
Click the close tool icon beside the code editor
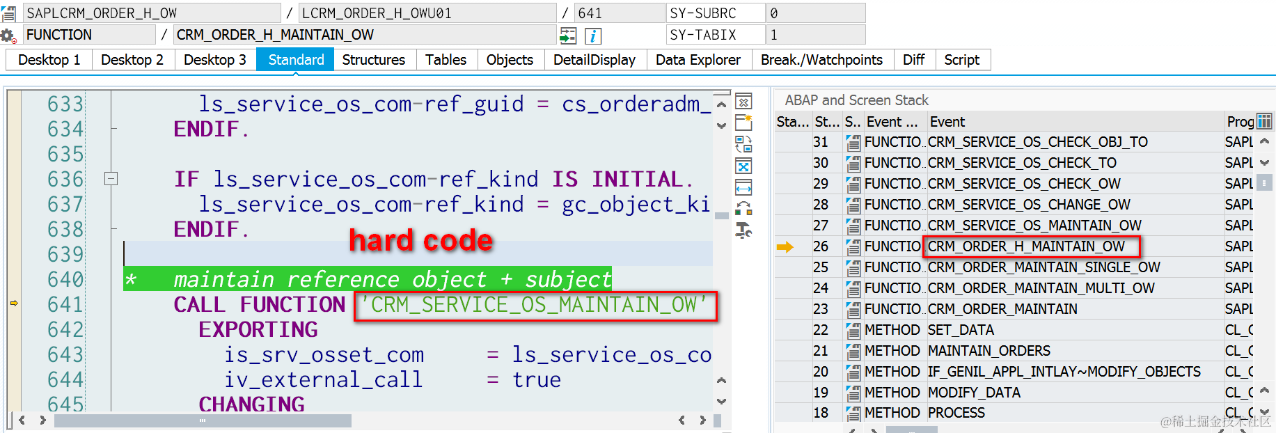pos(743,102)
